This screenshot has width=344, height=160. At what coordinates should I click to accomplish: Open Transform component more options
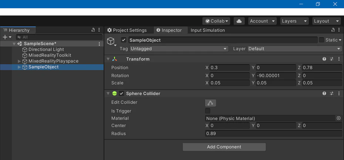click(x=339, y=59)
